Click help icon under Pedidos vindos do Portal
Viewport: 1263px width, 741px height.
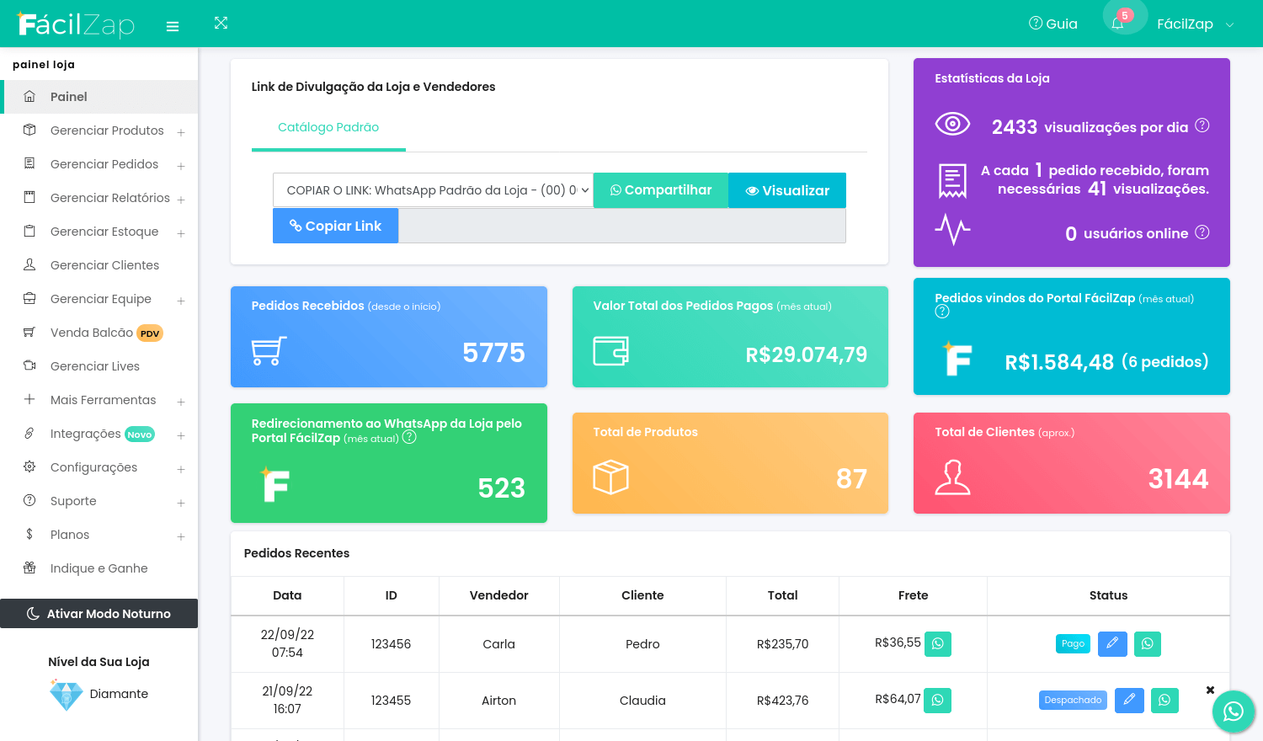point(942,312)
